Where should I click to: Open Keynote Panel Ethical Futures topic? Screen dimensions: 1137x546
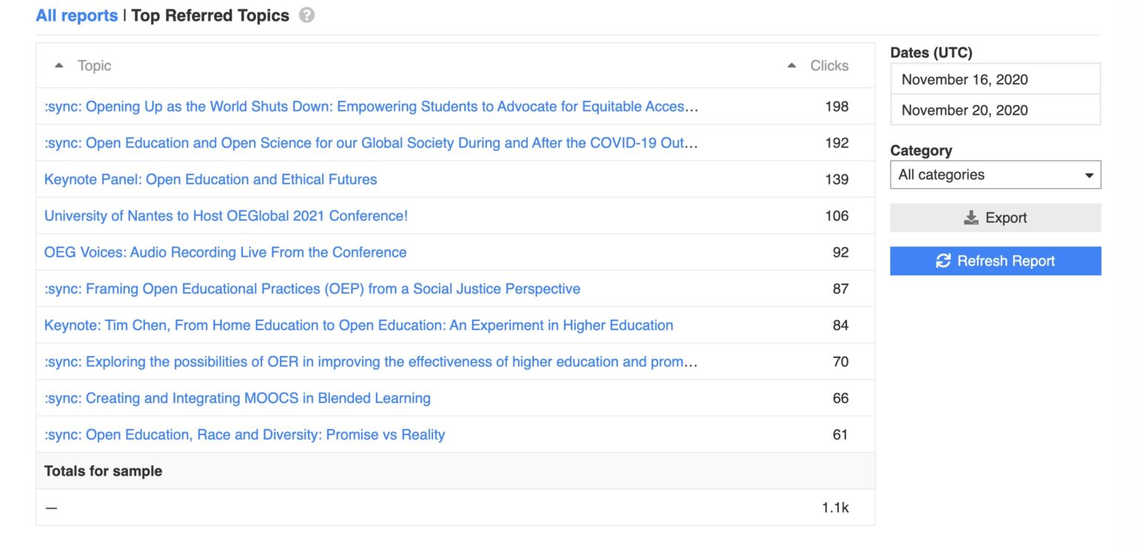click(x=210, y=180)
